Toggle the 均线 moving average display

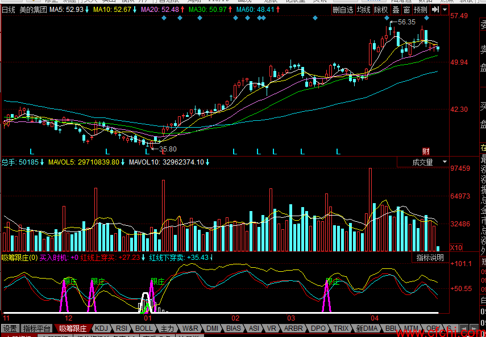(x=364, y=10)
